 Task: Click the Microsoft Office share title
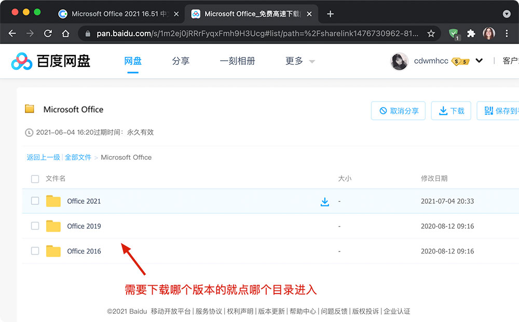(x=74, y=109)
